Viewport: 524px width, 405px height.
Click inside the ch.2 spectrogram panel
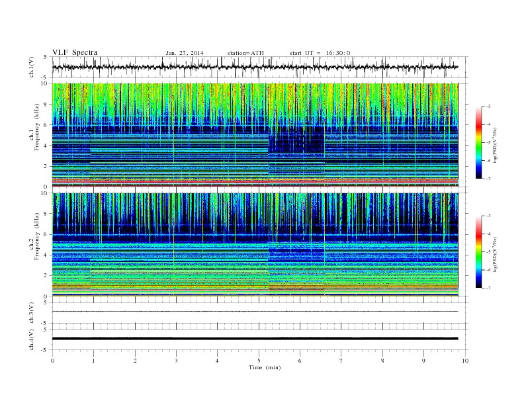tap(255, 244)
